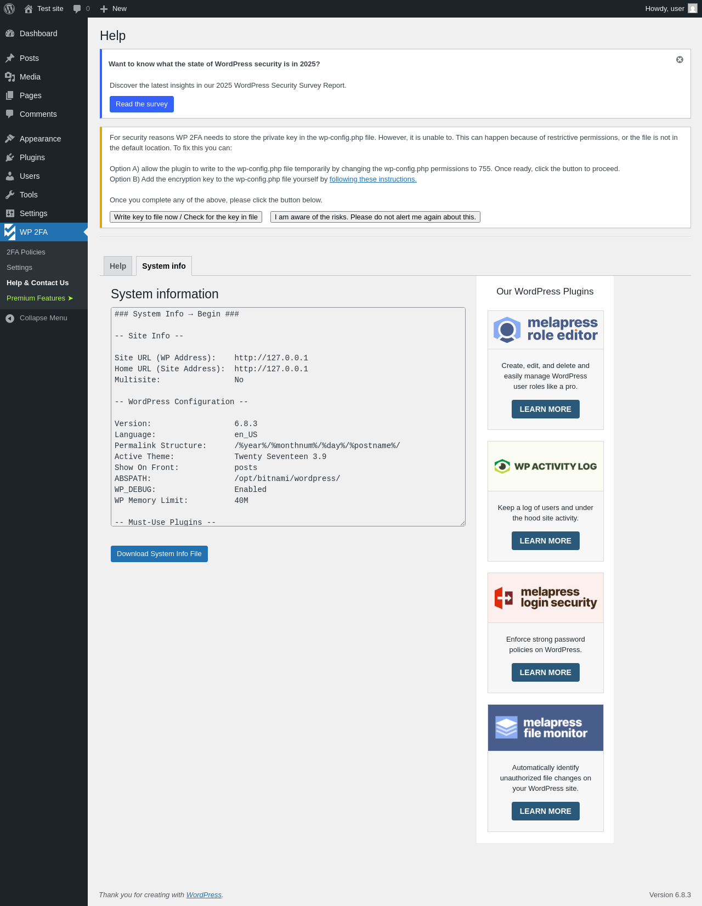Open the Dashboard menu label
This screenshot has width=702, height=906.
38,33
